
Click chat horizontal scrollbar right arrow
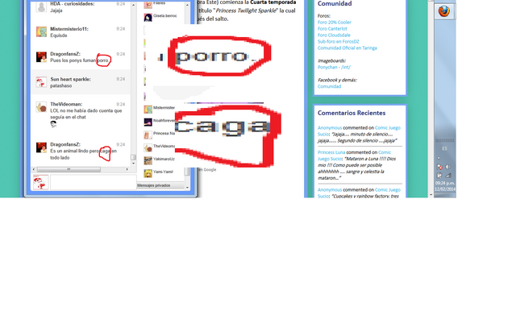coord(127,169)
